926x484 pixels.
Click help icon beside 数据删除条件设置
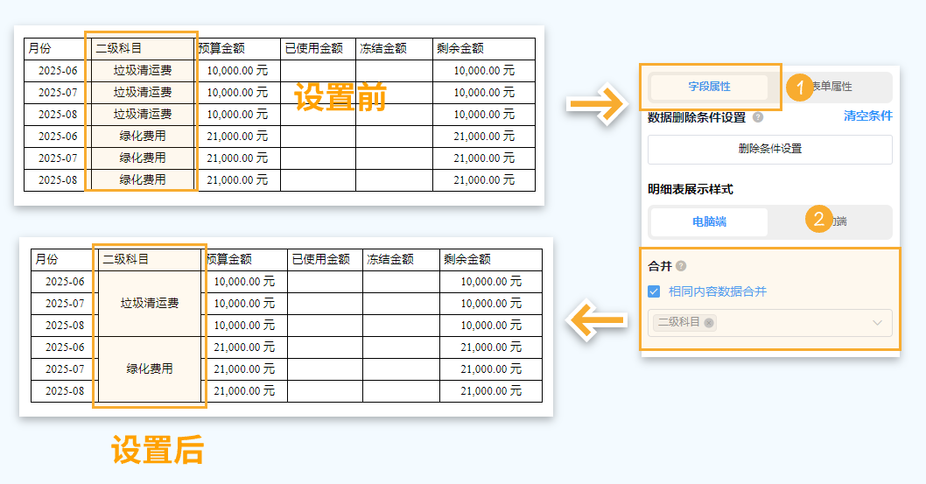click(757, 117)
